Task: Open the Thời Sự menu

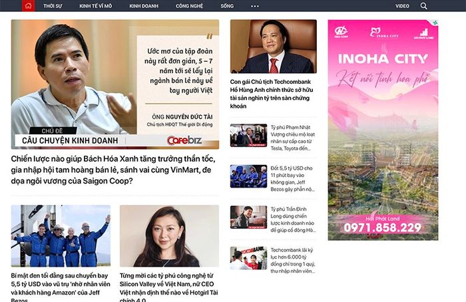Action: point(53,6)
